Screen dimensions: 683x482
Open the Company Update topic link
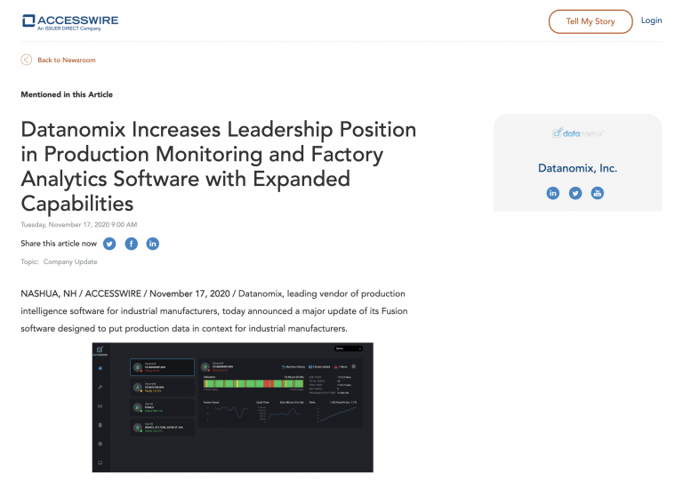coord(70,261)
